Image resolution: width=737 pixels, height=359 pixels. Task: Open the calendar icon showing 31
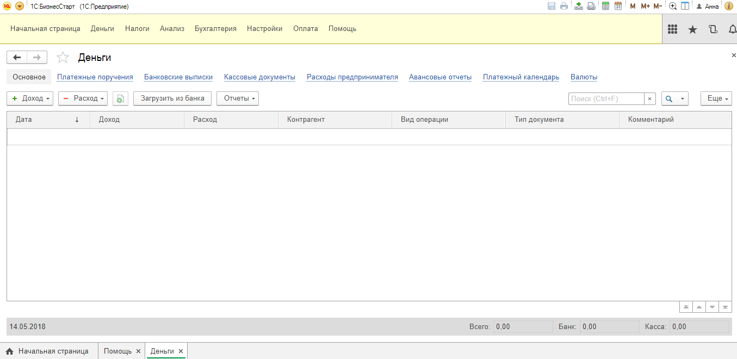pyautogui.click(x=618, y=7)
